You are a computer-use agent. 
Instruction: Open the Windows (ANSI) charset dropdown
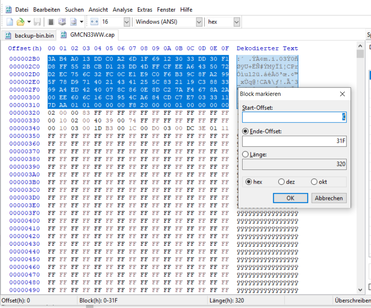(x=199, y=22)
